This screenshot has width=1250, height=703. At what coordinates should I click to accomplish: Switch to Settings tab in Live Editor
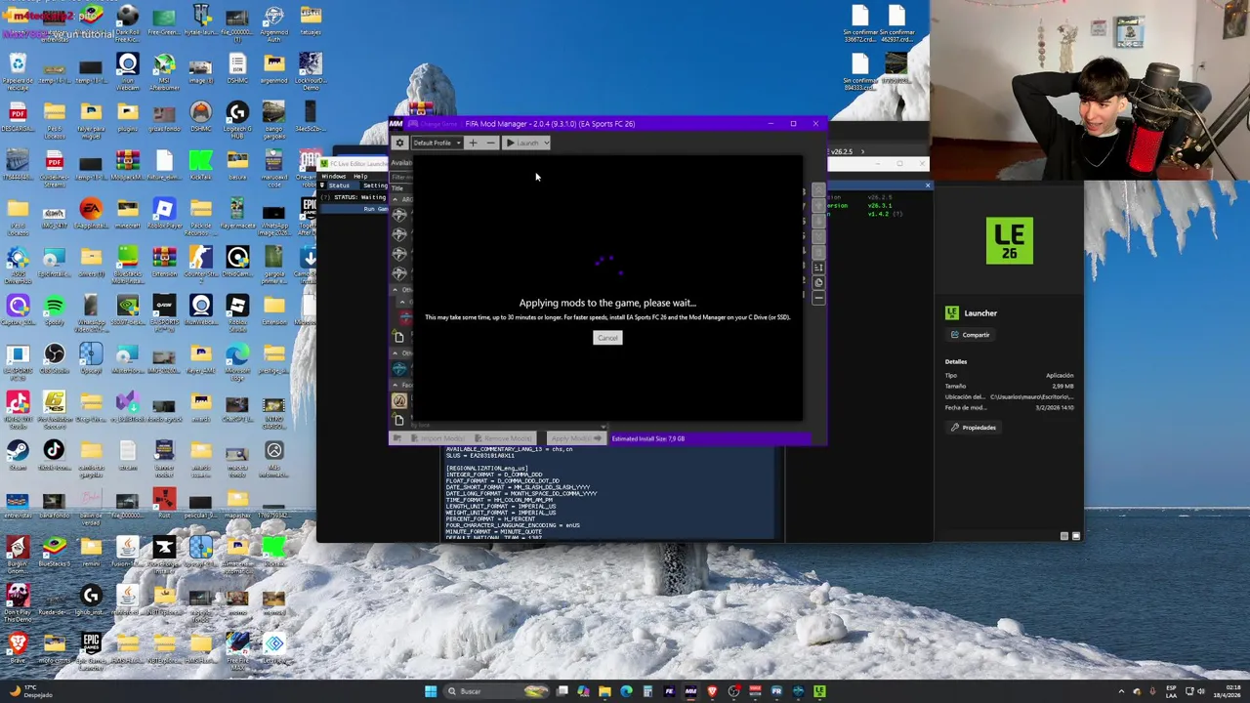point(376,186)
